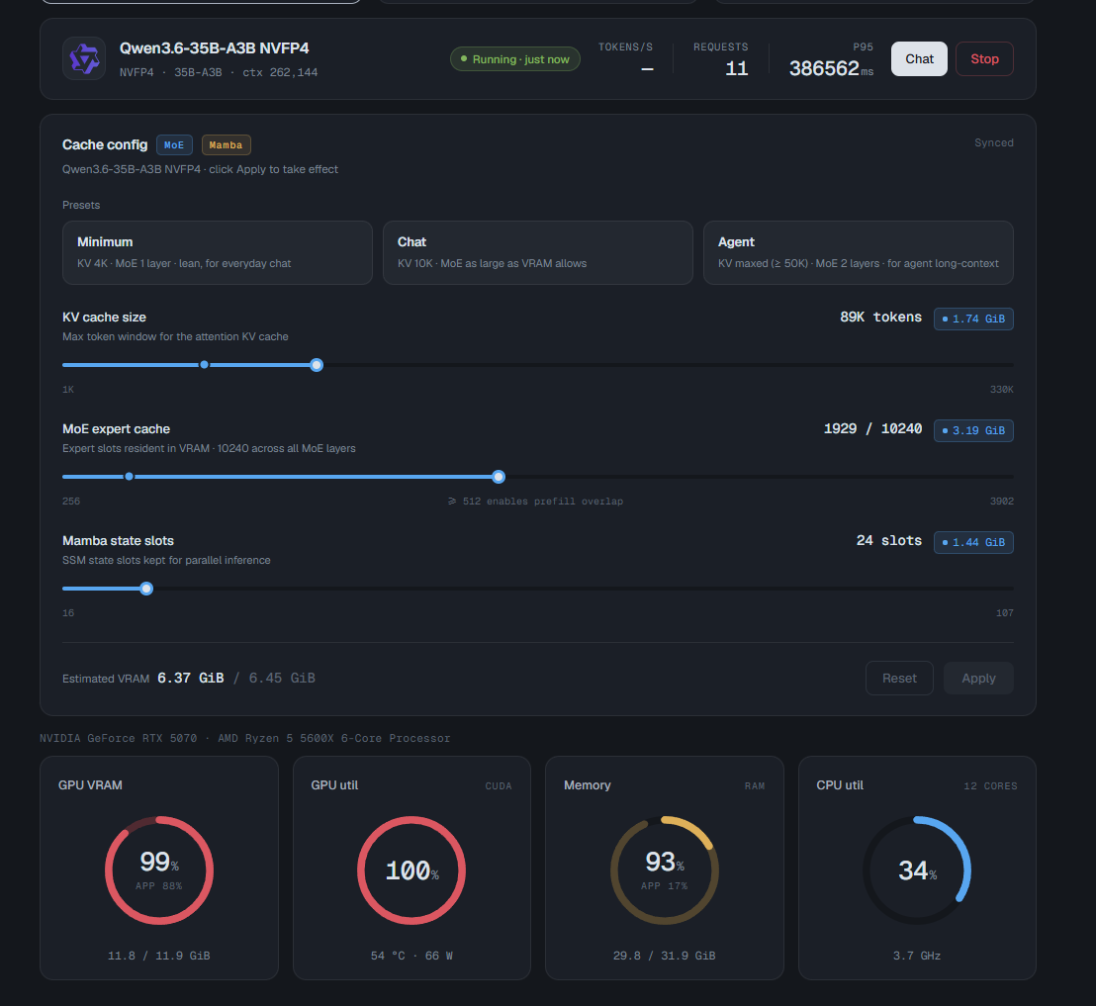This screenshot has width=1096, height=1006.
Task: Click the 330K maximum label of KV slider
Action: point(1002,390)
